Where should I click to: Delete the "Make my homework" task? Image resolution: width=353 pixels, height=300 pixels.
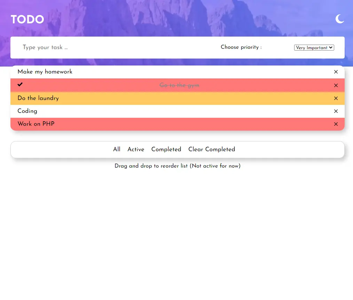[x=336, y=72]
